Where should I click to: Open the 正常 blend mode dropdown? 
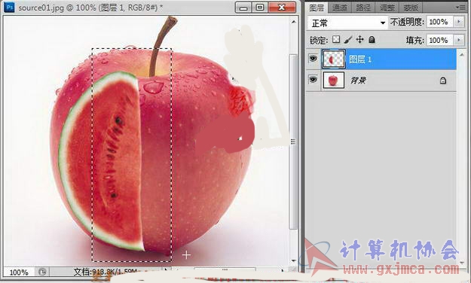347,23
